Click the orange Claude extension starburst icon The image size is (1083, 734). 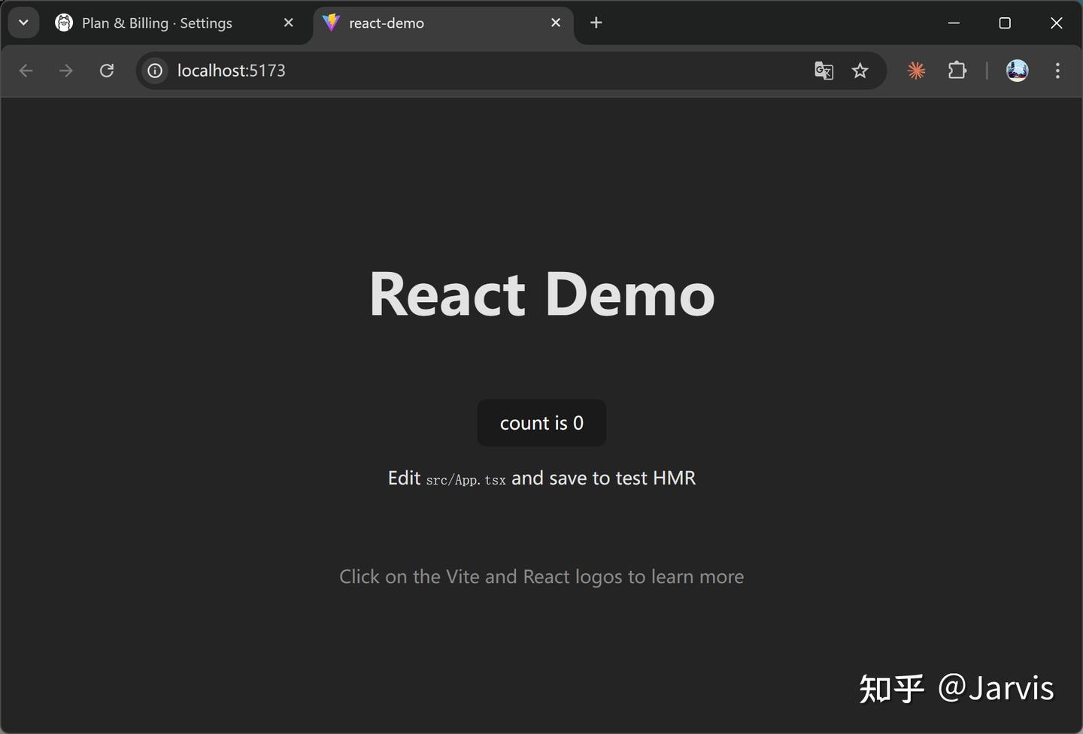[916, 71]
